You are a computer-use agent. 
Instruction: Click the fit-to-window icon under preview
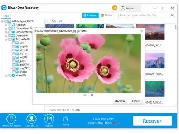pos(85,95)
